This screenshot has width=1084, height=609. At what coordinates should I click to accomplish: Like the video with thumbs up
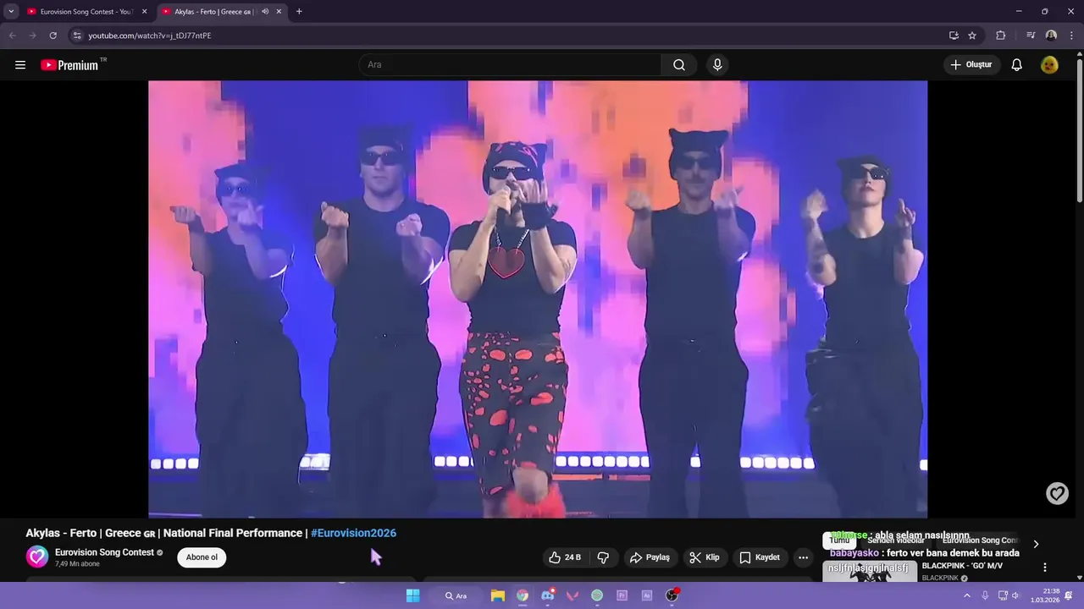click(x=565, y=557)
